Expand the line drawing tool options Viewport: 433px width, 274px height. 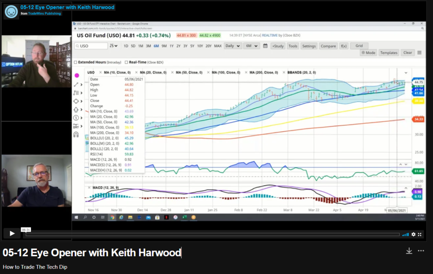(x=82, y=85)
